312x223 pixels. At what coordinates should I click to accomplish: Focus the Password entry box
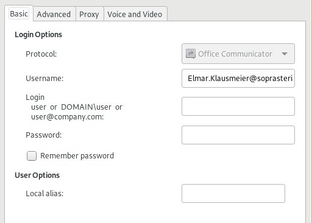[x=238, y=135]
